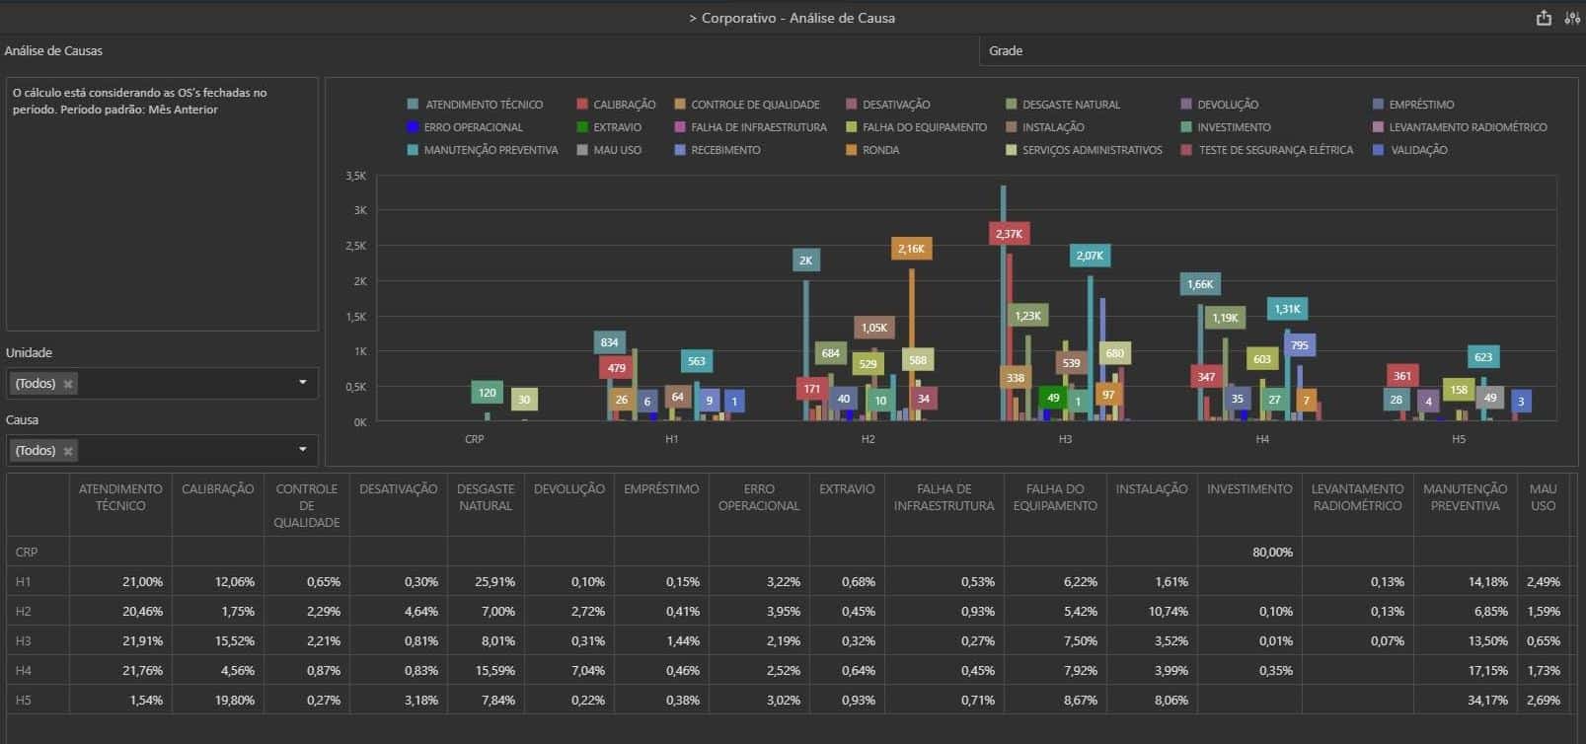The image size is (1586, 744).
Task: Click the 2,16K RONDA bar label
Action: tap(911, 249)
